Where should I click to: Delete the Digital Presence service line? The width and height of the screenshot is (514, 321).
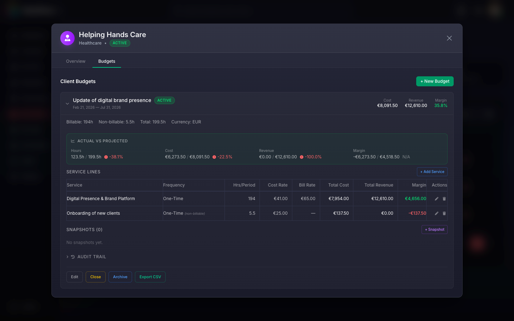pos(444,199)
